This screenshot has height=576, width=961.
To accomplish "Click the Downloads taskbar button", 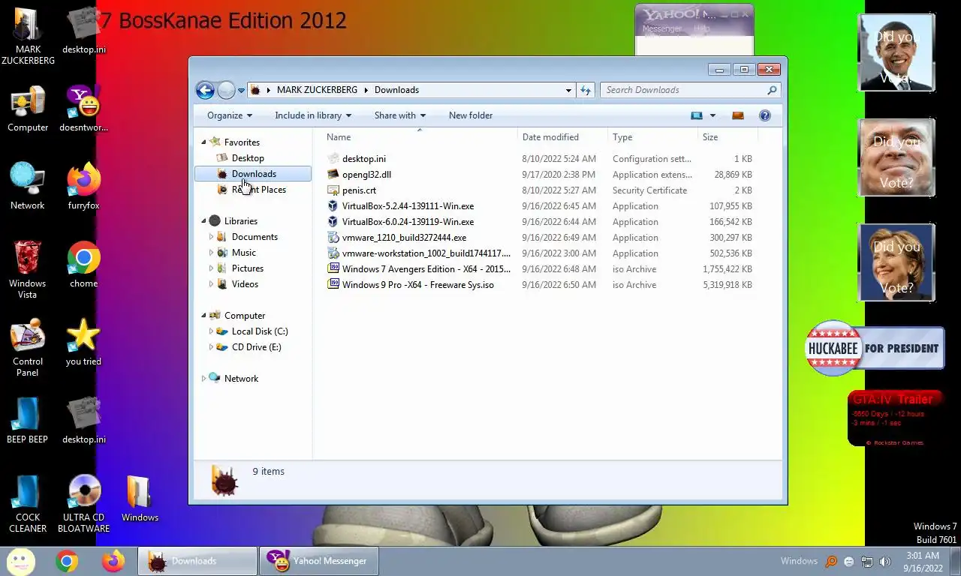I will pos(197,561).
